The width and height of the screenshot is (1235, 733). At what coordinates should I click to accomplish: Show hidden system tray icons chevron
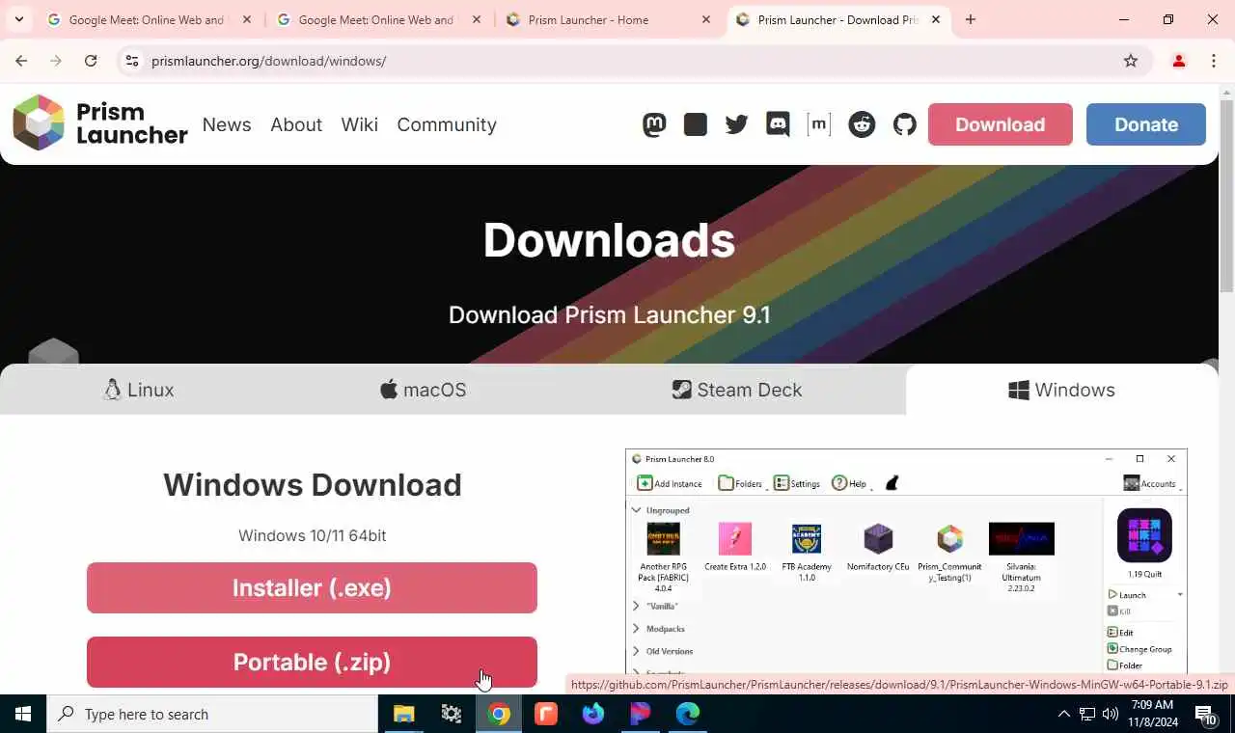tap(1063, 714)
